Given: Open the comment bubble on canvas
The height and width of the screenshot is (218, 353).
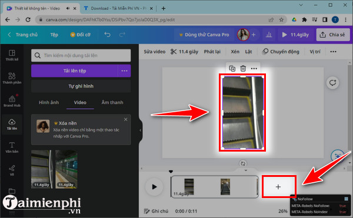Looking at the screenshot, I should pos(332,83).
